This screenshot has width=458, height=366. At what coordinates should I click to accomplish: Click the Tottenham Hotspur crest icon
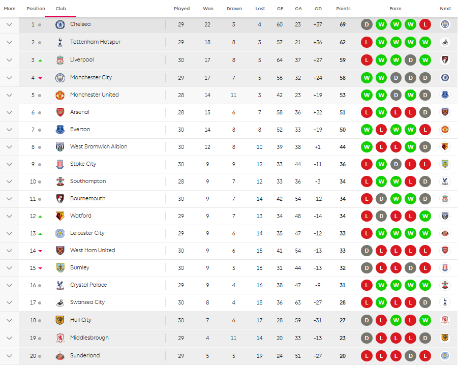[60, 42]
